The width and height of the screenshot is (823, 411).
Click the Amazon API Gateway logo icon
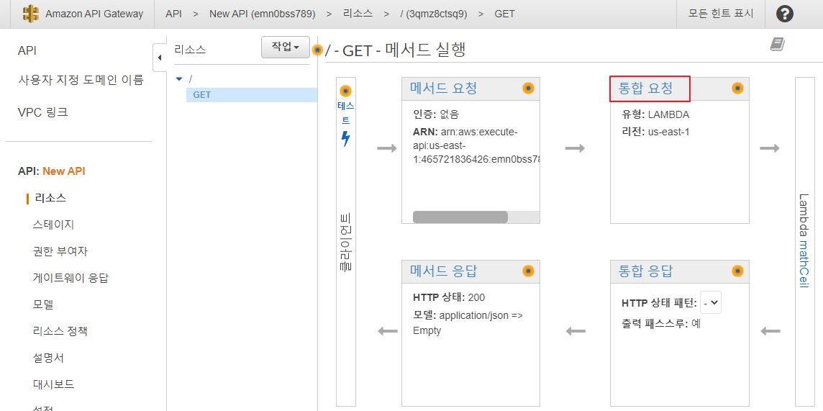click(31, 14)
